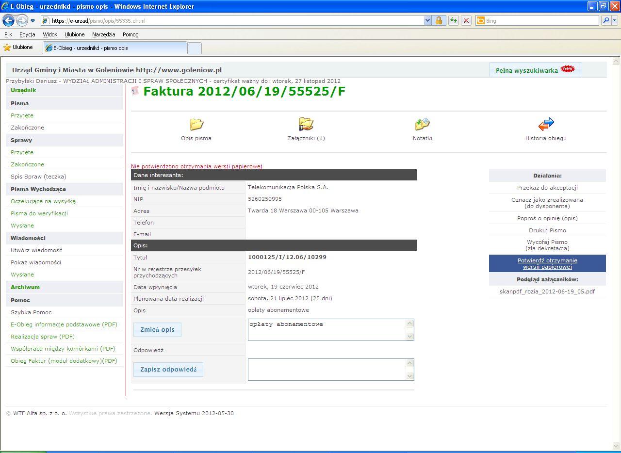Open the Notatki icon

423,124
